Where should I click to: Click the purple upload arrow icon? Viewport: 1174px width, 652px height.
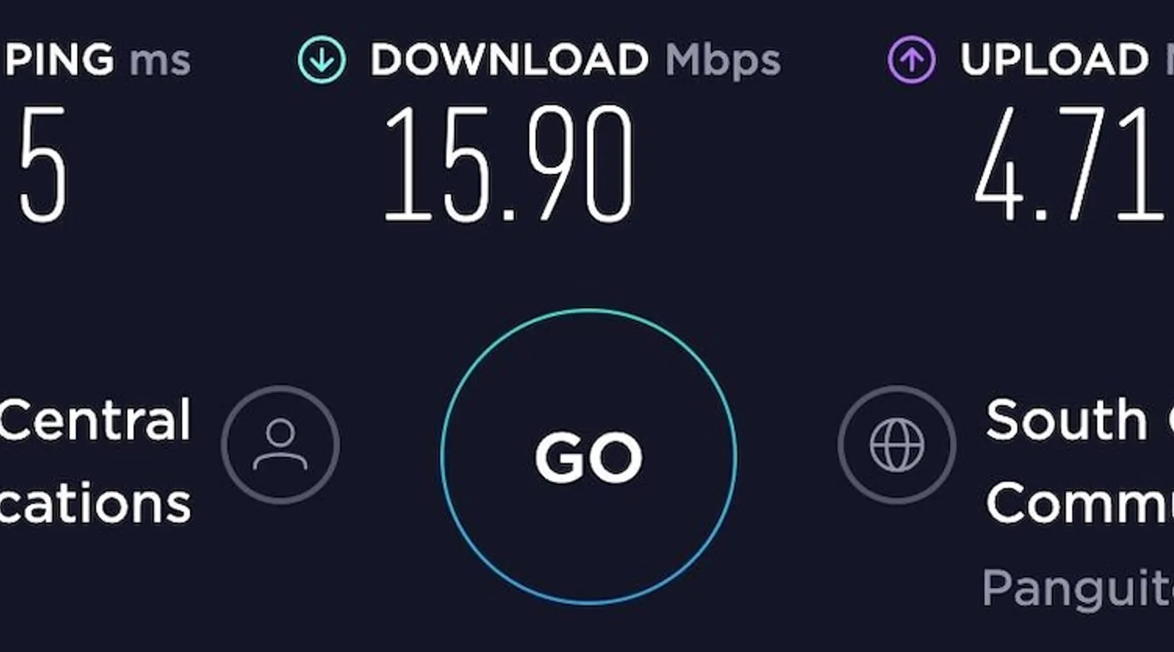click(911, 60)
